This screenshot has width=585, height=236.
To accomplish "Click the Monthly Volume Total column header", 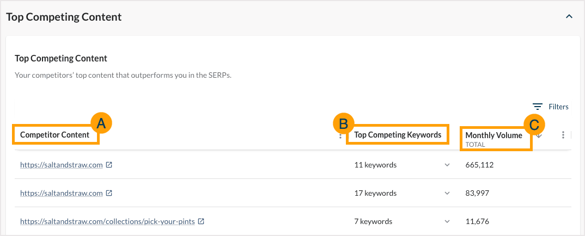I will click(493, 138).
